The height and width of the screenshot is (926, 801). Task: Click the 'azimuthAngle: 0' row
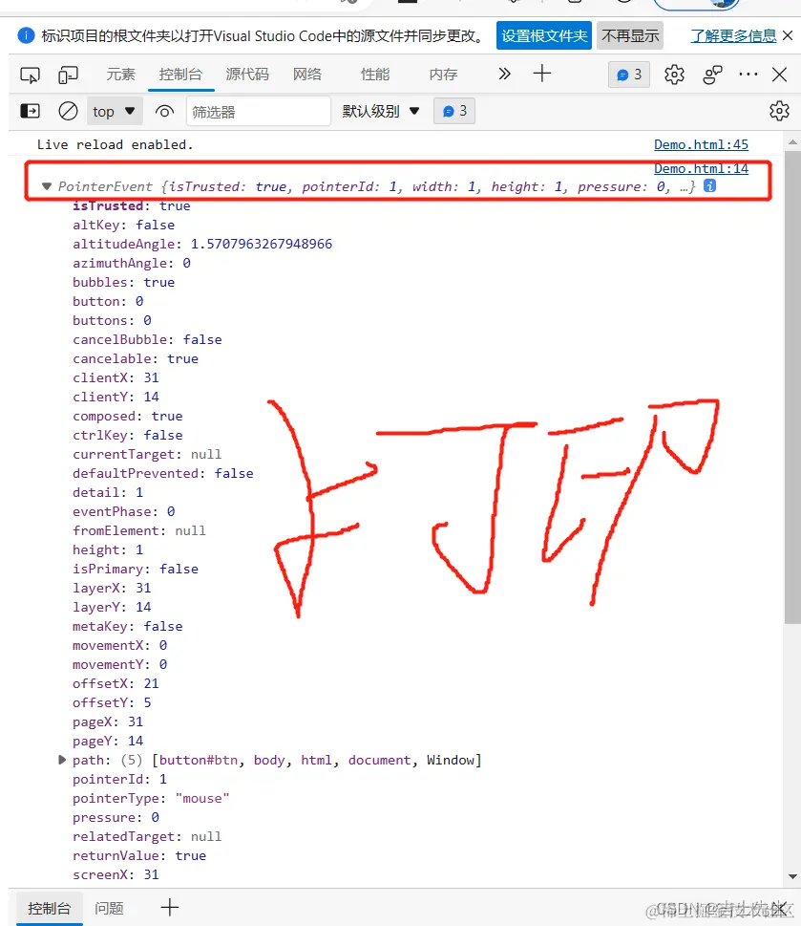[x=132, y=264]
